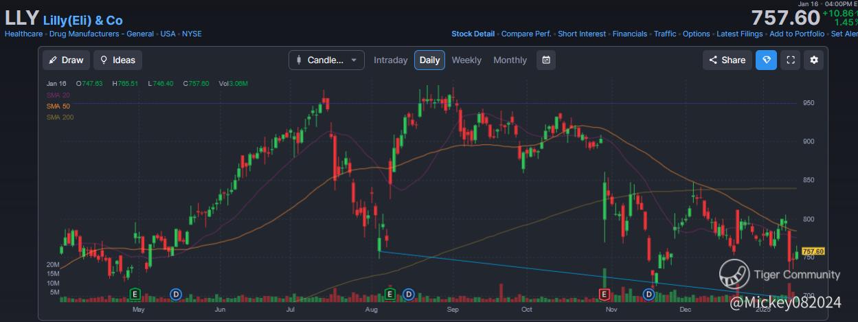Click the green earnings E marker near May
The image size is (858, 322).
pos(135,294)
